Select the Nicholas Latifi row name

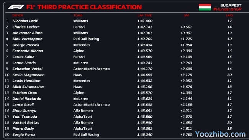(25, 21)
